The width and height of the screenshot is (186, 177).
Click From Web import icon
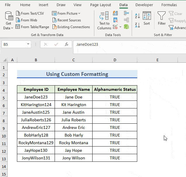(x=18, y=20)
